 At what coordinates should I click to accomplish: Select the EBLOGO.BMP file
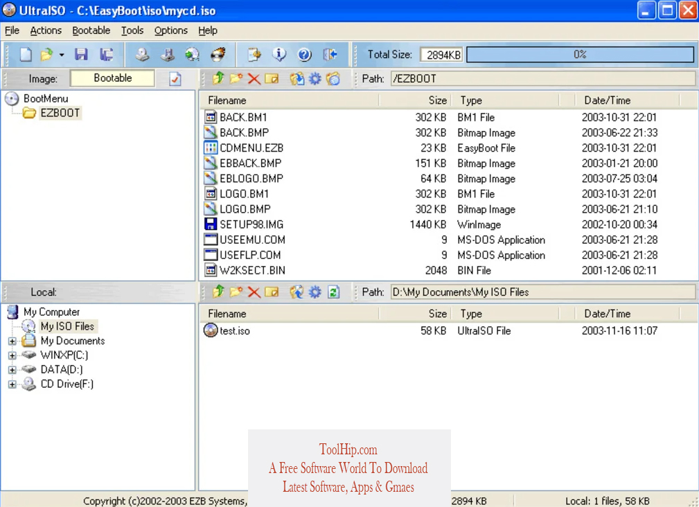coord(251,179)
